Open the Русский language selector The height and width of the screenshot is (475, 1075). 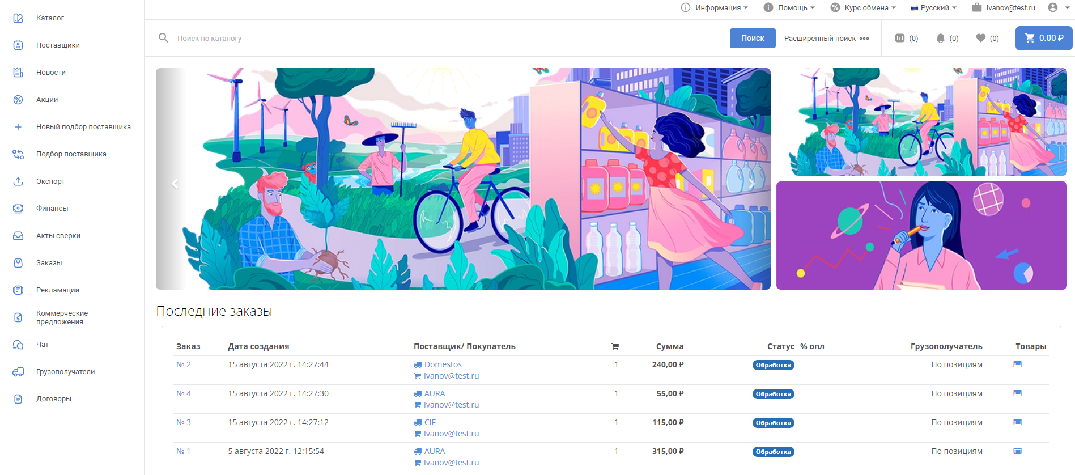933,7
